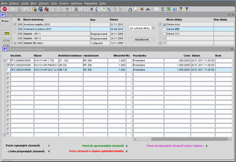This screenshot has width=236, height=162.
Task: Click the grayed pie chart icon
Action: 157,9
